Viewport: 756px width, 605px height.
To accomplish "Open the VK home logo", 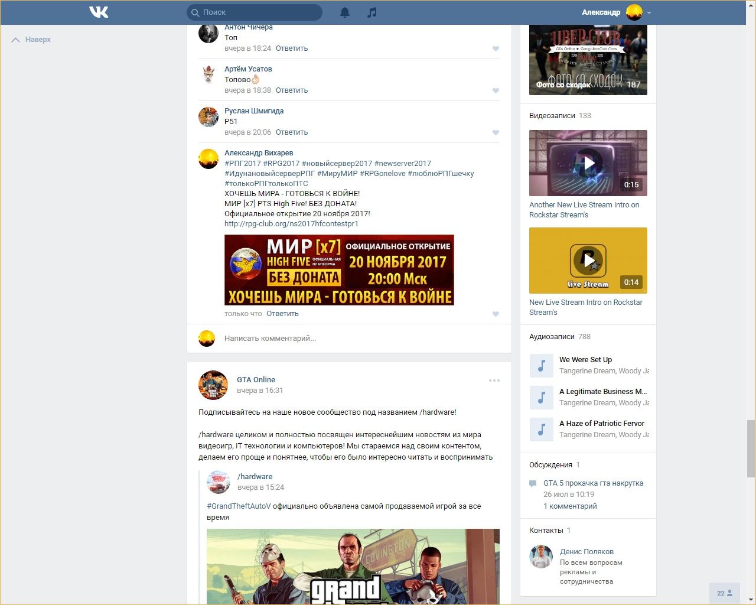I will (99, 12).
